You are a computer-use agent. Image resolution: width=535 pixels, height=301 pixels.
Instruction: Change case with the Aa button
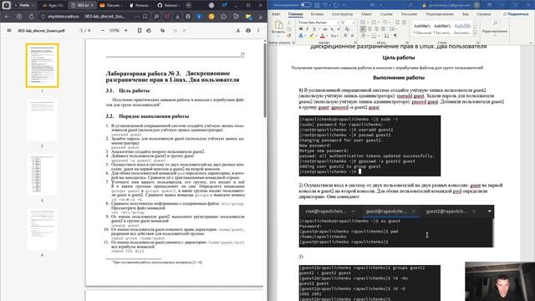tap(334, 36)
